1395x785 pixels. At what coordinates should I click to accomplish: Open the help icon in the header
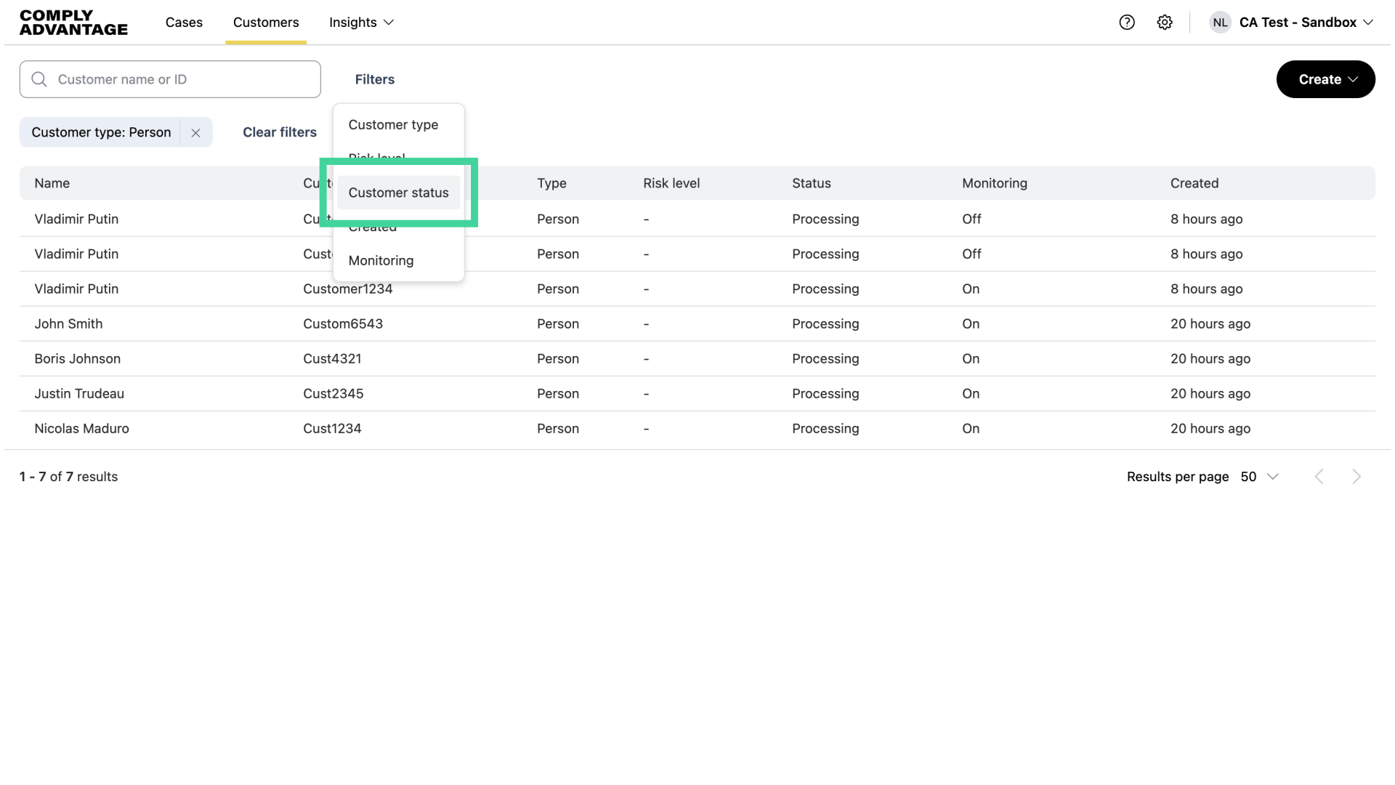(x=1127, y=23)
